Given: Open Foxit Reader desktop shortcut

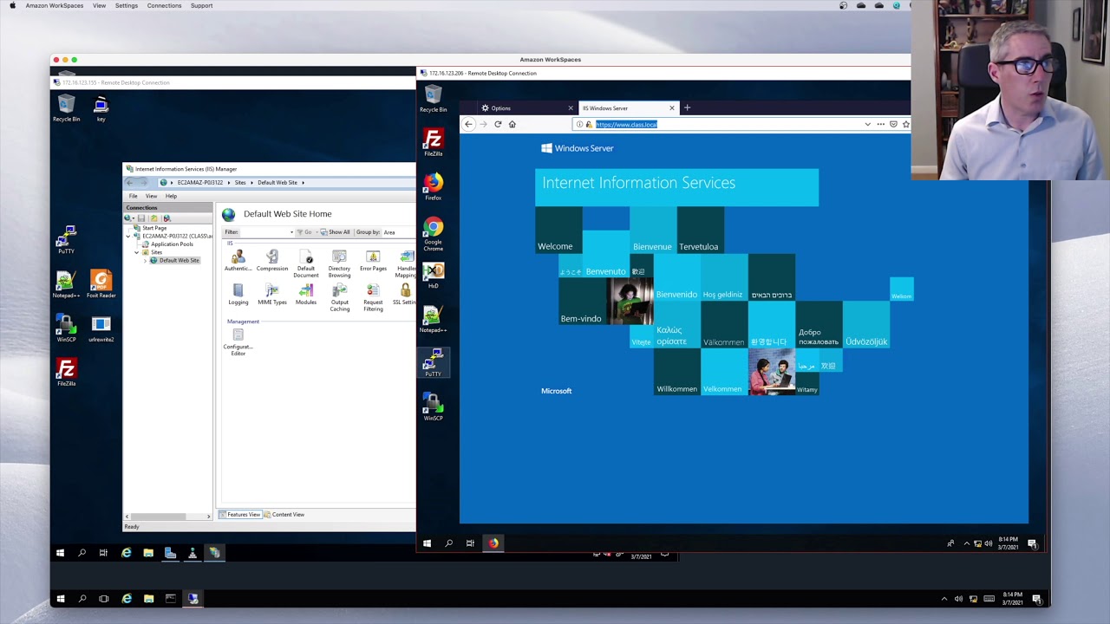Looking at the screenshot, I should point(101,284).
